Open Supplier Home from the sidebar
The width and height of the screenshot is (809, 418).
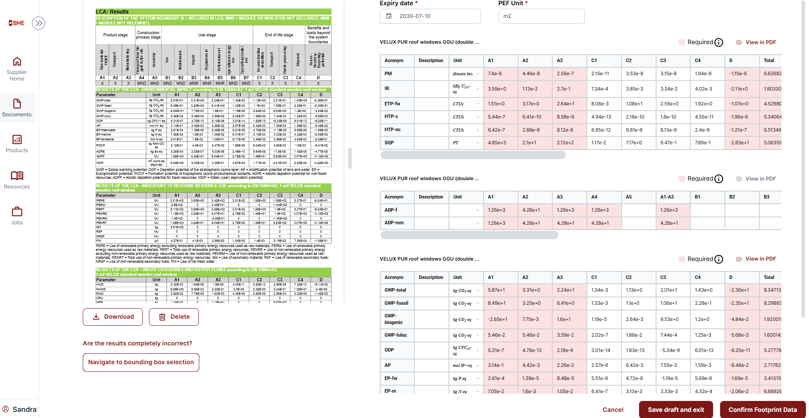tap(17, 69)
